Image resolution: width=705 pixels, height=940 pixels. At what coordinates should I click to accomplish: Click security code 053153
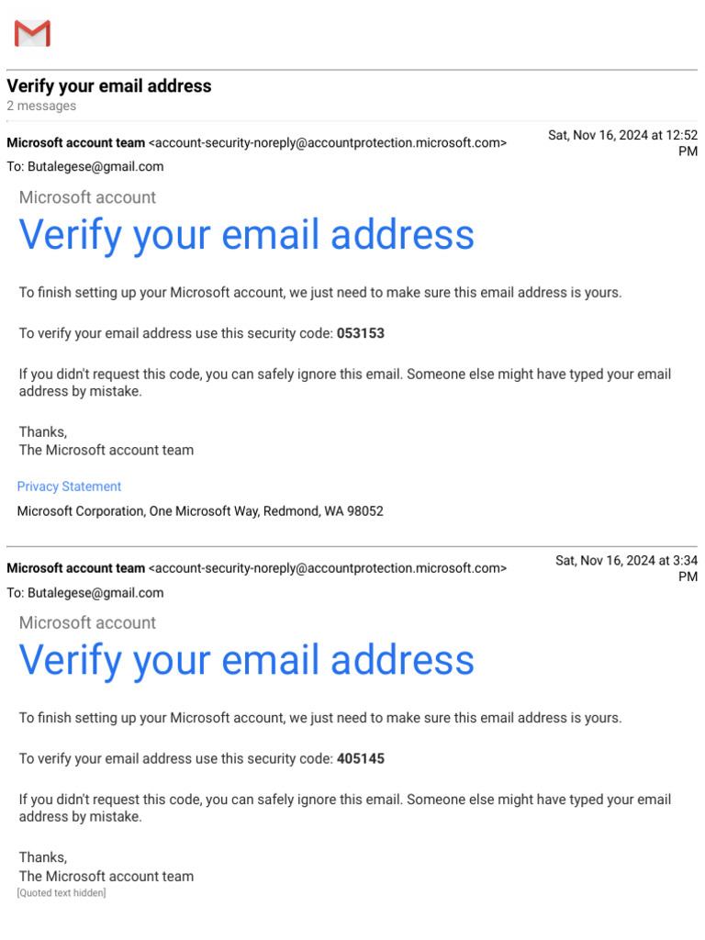[x=360, y=333]
